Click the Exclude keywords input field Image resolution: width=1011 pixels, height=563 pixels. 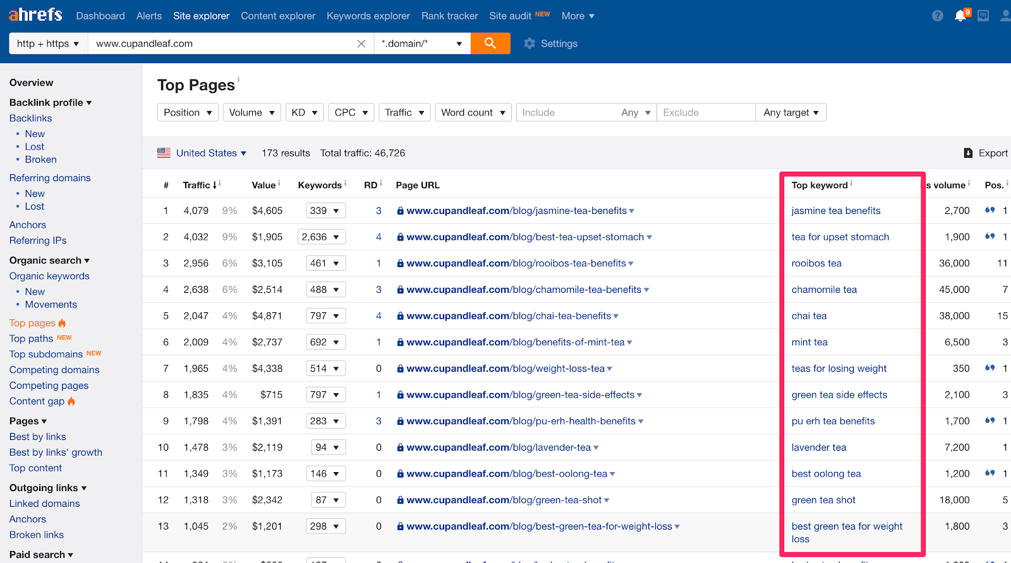[706, 112]
